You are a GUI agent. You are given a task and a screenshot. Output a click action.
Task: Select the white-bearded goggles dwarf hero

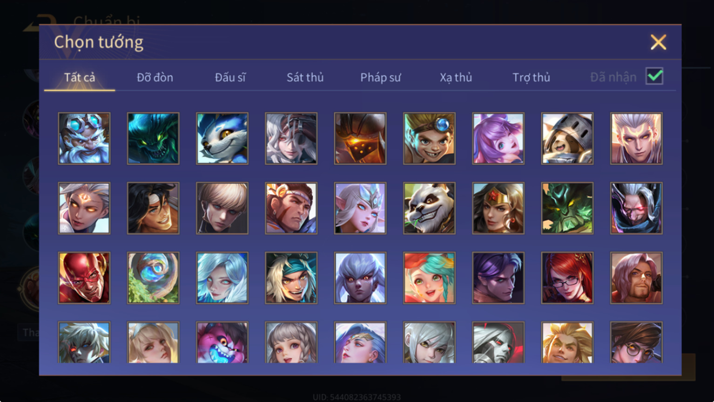pos(84,138)
